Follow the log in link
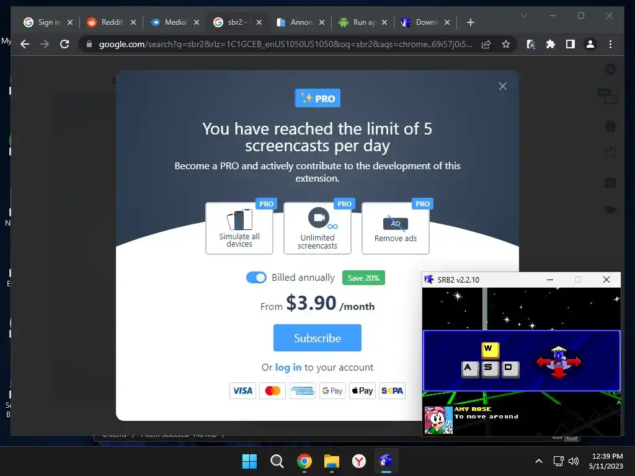 (288, 367)
